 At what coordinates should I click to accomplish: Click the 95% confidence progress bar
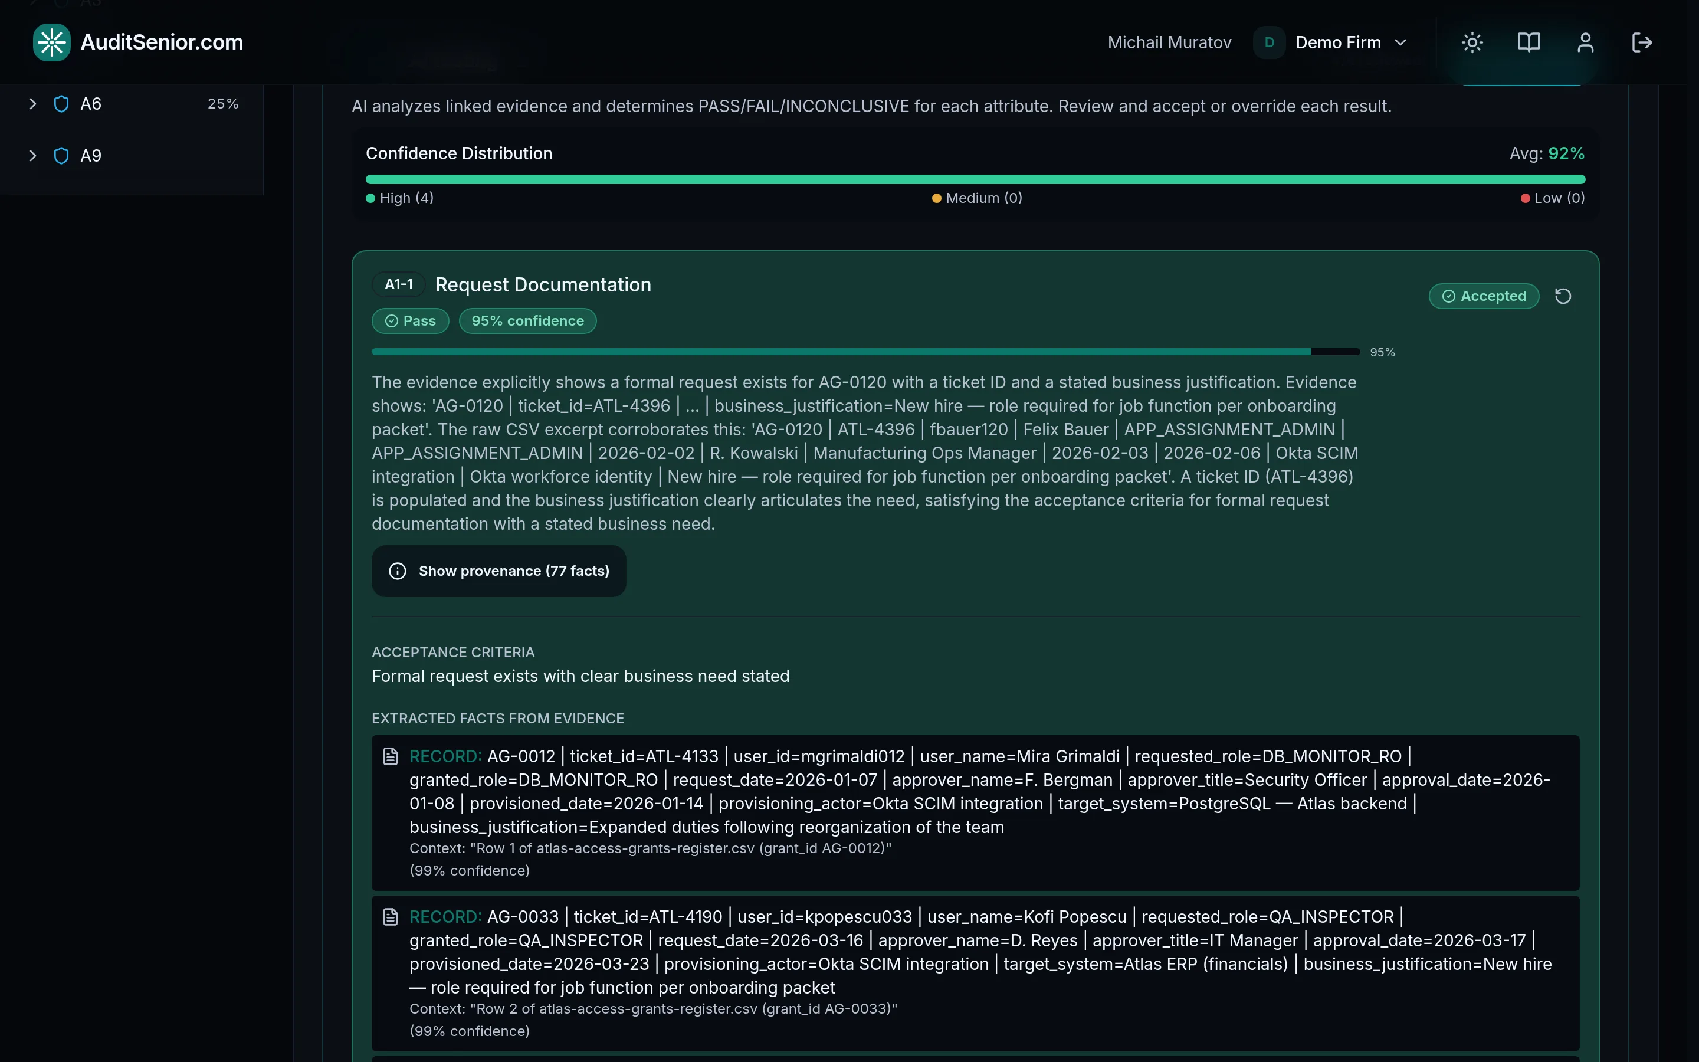(865, 352)
